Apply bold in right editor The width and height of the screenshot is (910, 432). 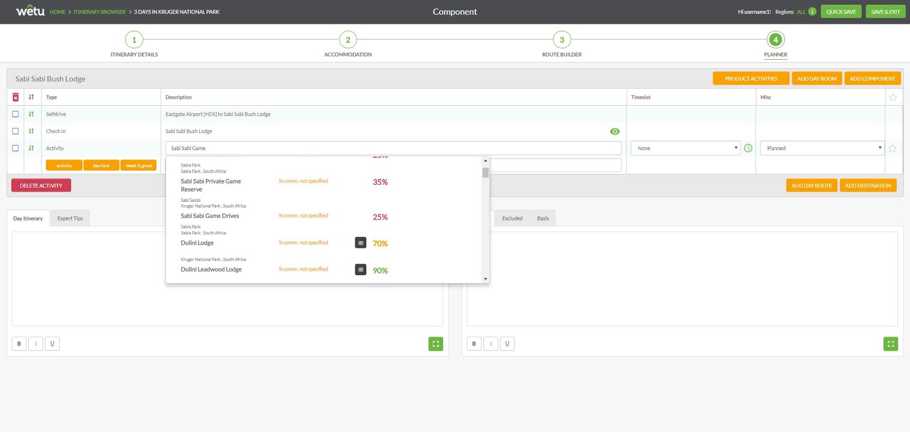tap(474, 343)
